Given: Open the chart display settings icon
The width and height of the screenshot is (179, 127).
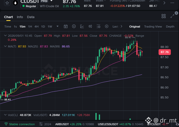Looking at the screenshot, I should [x=98, y=27].
